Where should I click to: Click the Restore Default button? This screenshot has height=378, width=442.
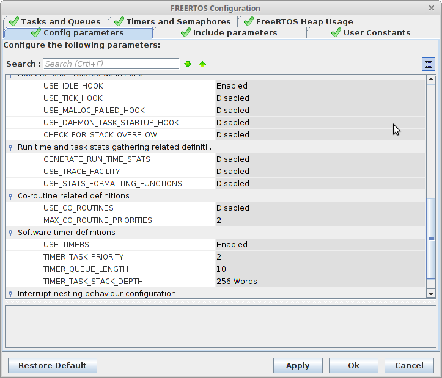(x=53, y=365)
